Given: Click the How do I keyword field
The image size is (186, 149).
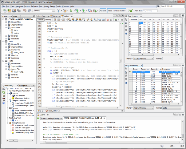Looking at the screenshot, I should pos(150,11).
